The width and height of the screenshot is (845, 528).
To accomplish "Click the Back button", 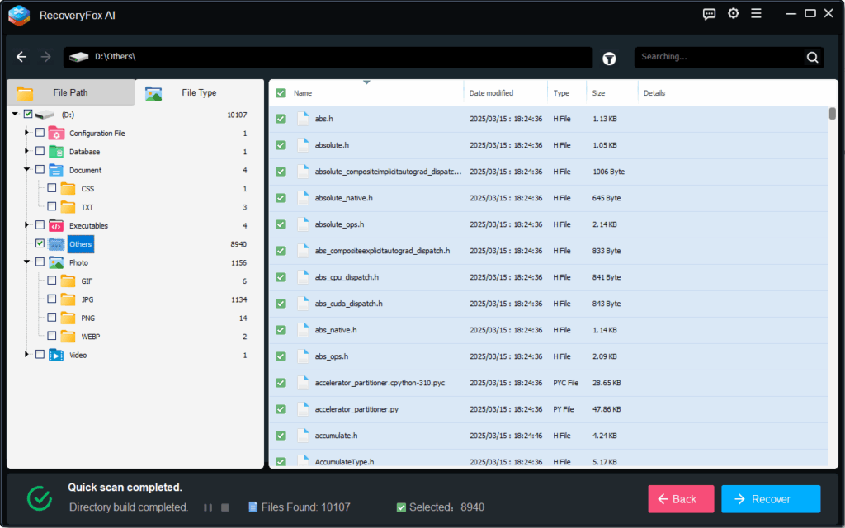I will pos(681,499).
